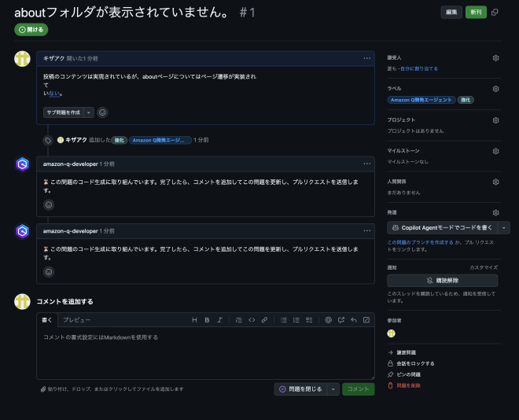Click the 編集 (edit) title button
The width and height of the screenshot is (519, 420).
(451, 13)
